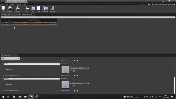
Task: Empty map elements of SectionNamesByDirection above kick01
Action: point(77,61)
